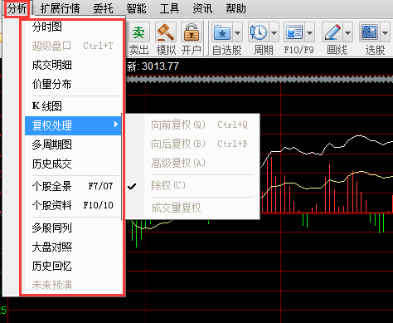The image size is (393, 323).
Task: Open the 扩展行情 menu
Action: (x=60, y=8)
